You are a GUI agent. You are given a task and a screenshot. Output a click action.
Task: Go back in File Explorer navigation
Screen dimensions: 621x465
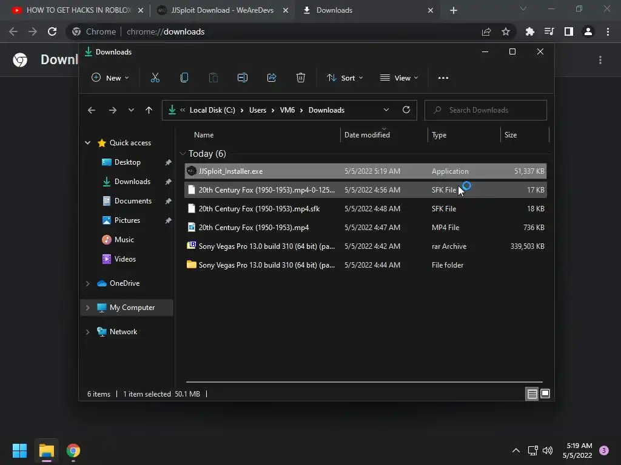tap(92, 110)
